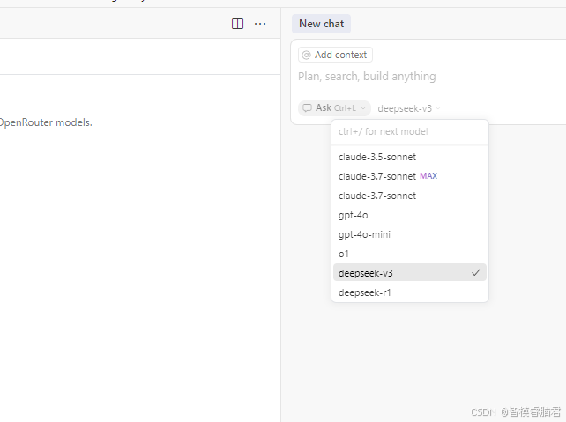This screenshot has height=422, width=566.
Task: Open the Ask mode dropdown
Action: coord(334,107)
